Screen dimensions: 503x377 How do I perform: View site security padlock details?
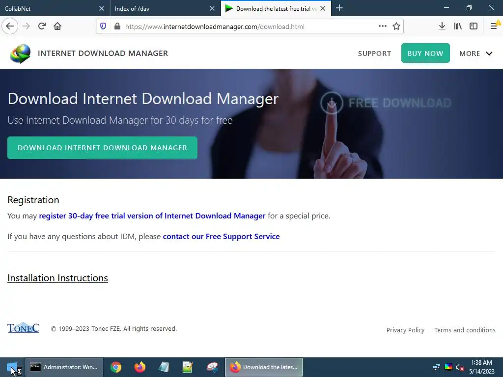[x=117, y=27]
